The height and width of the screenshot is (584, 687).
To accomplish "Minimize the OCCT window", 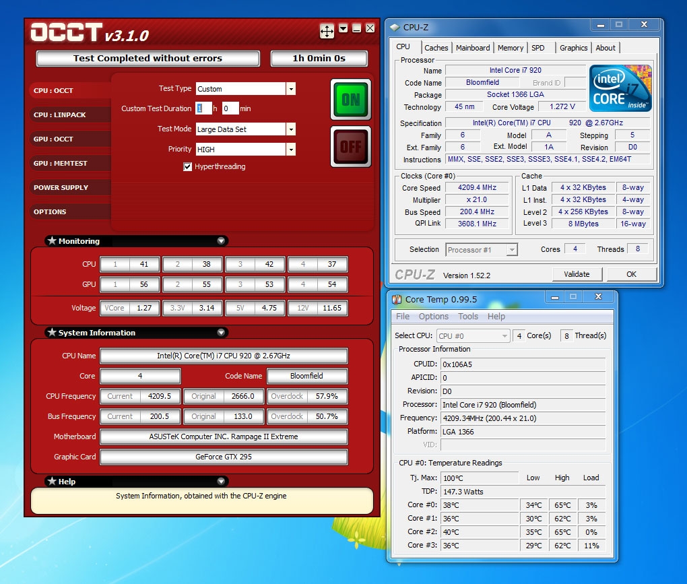I will [x=357, y=28].
